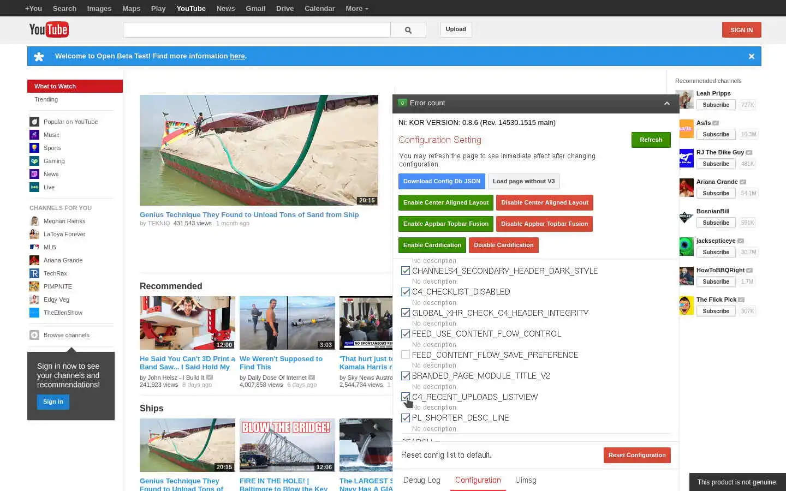786x491 pixels.
Task: Toggle C4_RECENT_UPLOADS_LISTVIEW checkbox
Action: (406, 397)
